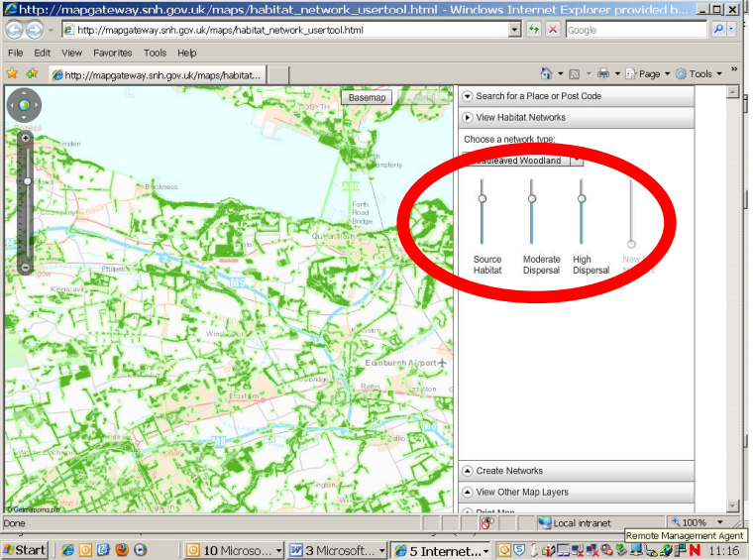Screen dimensions: 753x560
Task: Click in the Google search box
Action: click(x=636, y=30)
